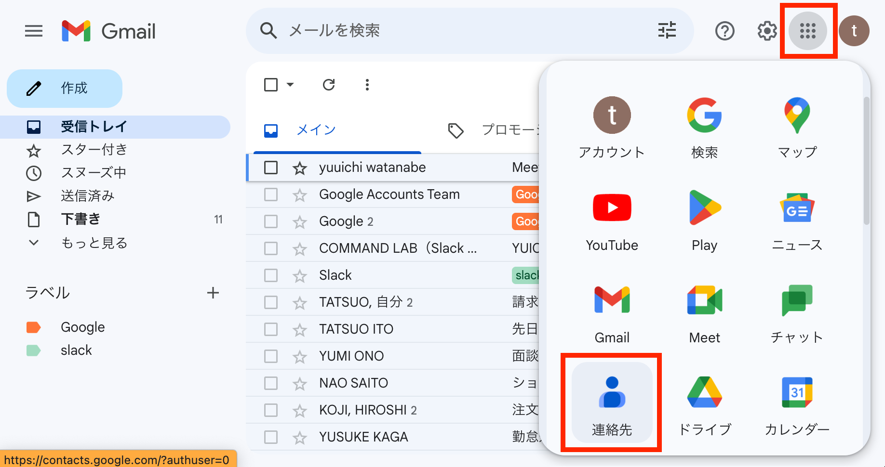Image resolution: width=885 pixels, height=467 pixels.
Task: Switch to the プロモーション tab
Action: [x=494, y=130]
